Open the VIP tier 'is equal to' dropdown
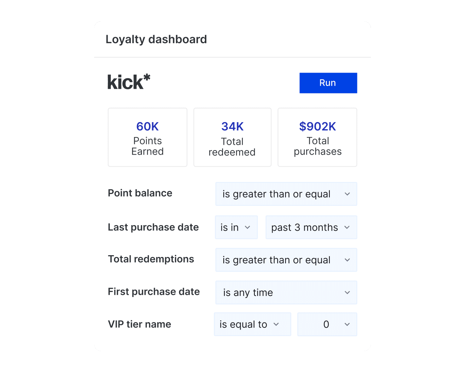This screenshot has width=465, height=372. pyautogui.click(x=252, y=324)
